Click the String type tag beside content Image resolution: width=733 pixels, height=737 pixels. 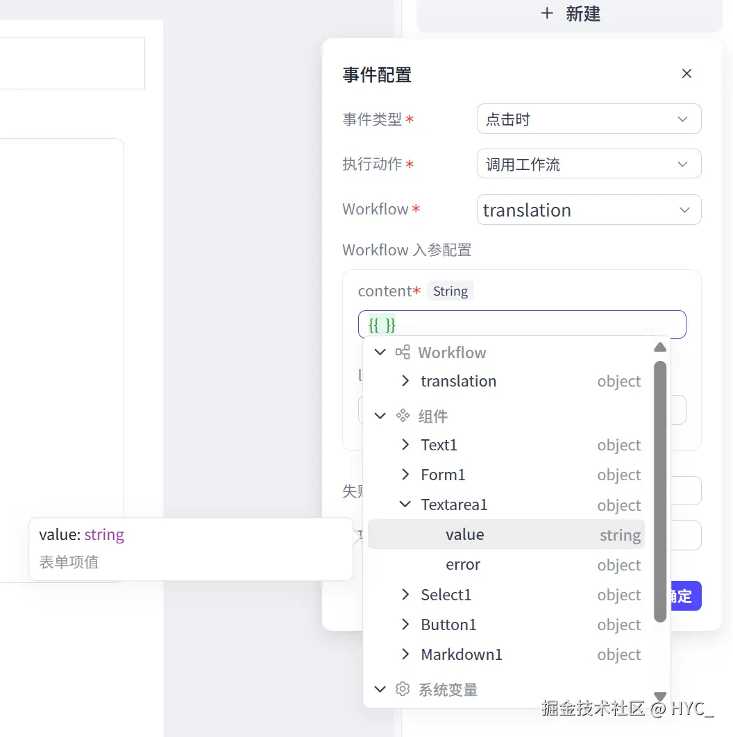pos(450,291)
